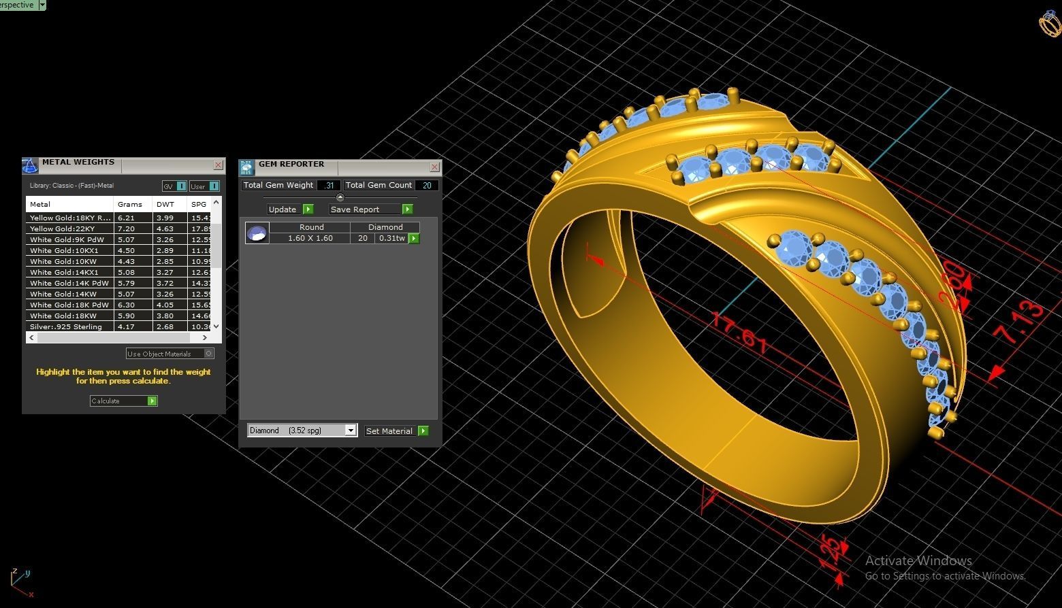Click the SPG column header
This screenshot has height=608, width=1062.
point(199,204)
